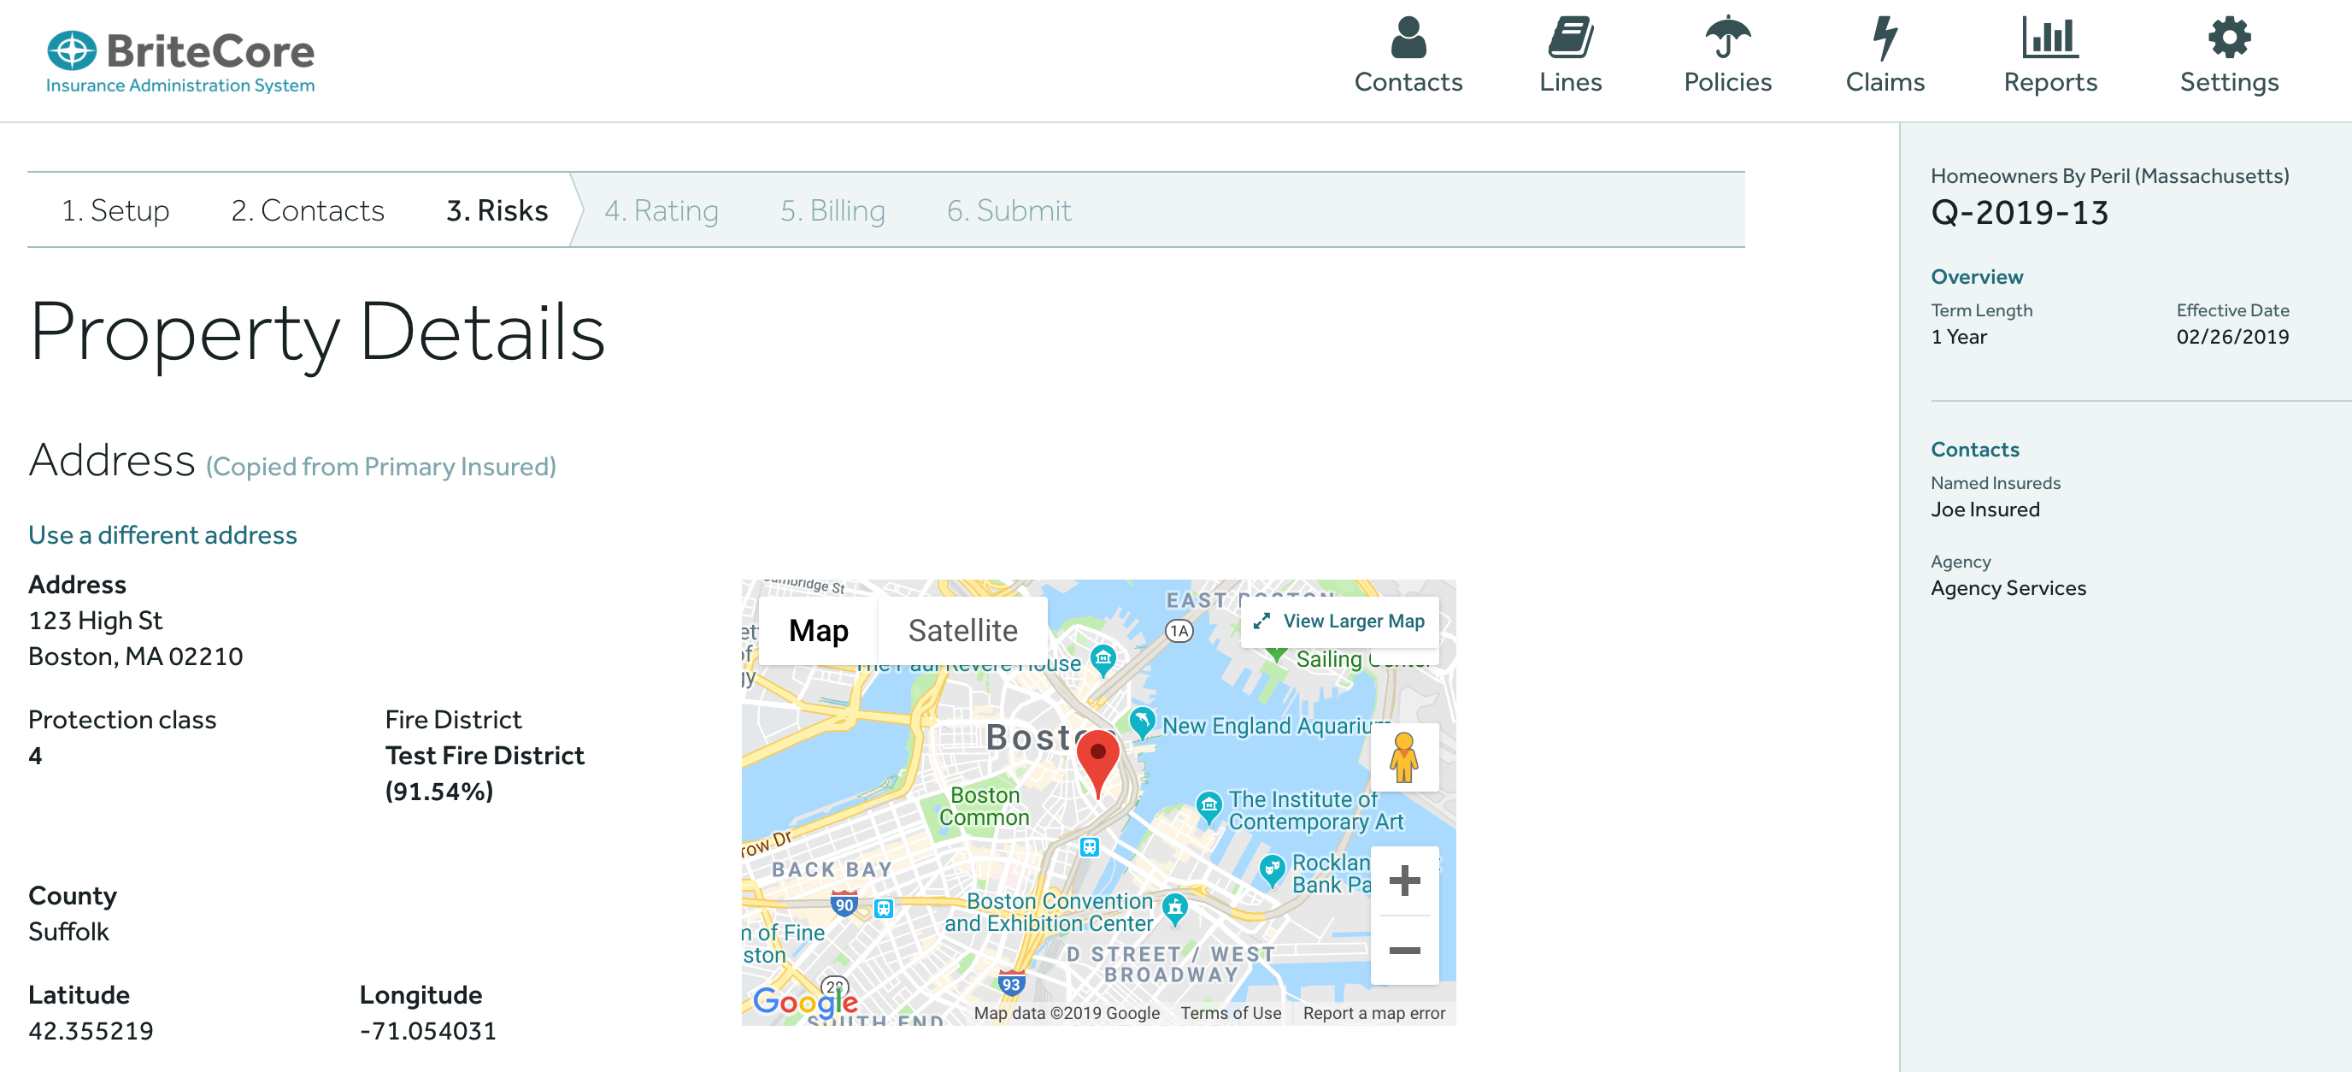Open the Policies umbrella icon
Image resolution: width=2352 pixels, height=1072 pixels.
click(x=1726, y=38)
